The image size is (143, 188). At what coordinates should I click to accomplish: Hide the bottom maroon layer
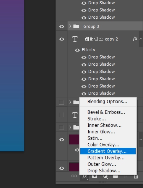62,168
